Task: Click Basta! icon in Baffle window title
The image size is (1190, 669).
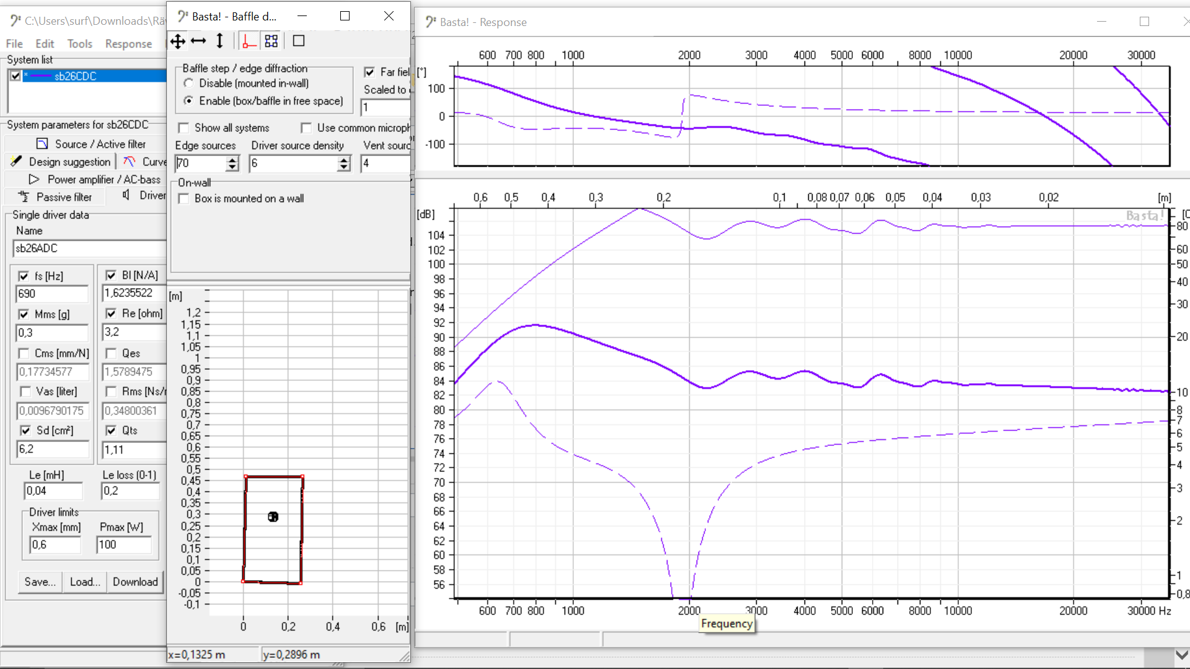Action: pos(183,16)
